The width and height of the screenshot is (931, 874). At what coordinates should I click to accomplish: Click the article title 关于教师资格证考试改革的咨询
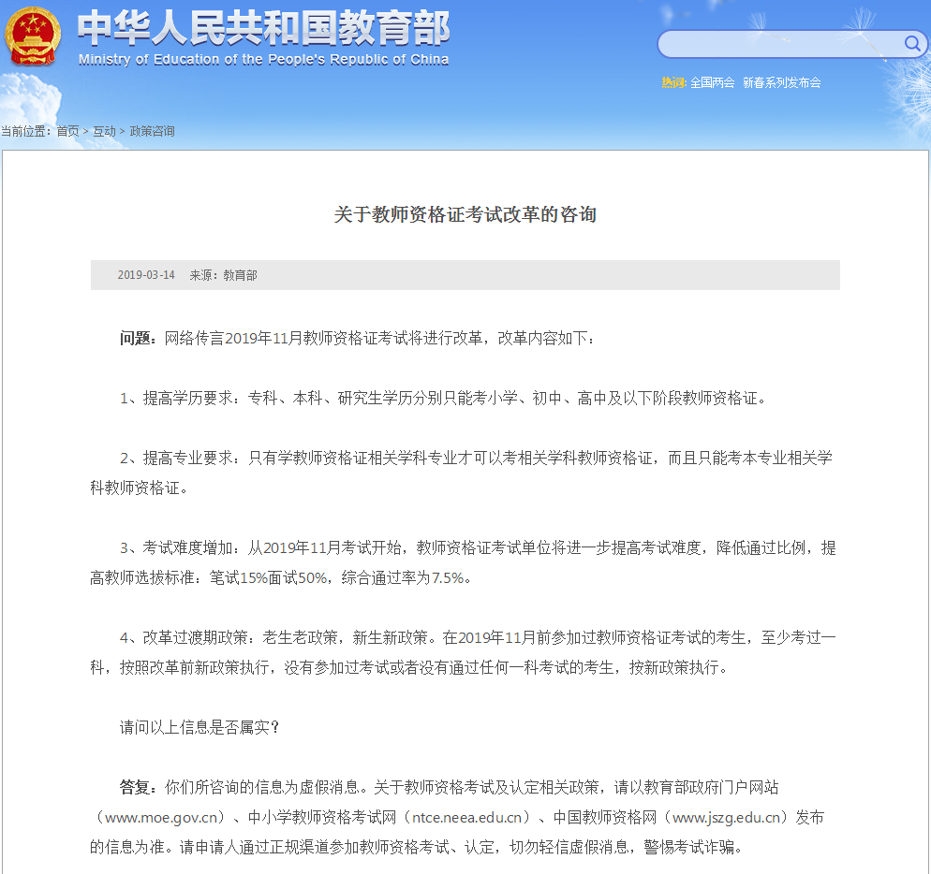(465, 214)
